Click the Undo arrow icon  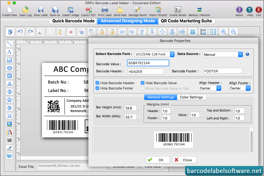coord(20,32)
